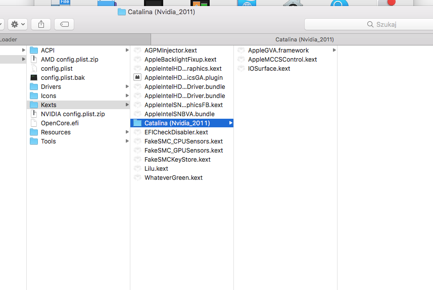Select the WhateverGreen.kext icon
This screenshot has width=433, height=290.
coord(137,178)
